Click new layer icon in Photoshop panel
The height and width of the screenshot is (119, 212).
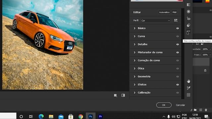pyautogui.click(x=201, y=110)
